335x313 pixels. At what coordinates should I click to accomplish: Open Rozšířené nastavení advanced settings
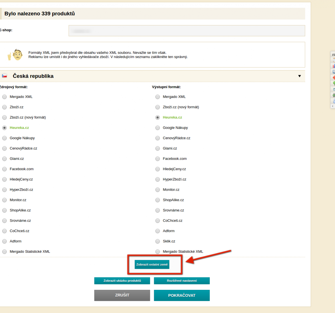point(182,281)
